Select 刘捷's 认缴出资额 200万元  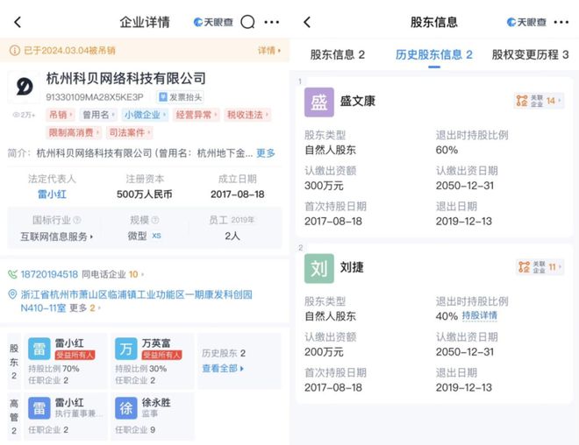tap(324, 352)
